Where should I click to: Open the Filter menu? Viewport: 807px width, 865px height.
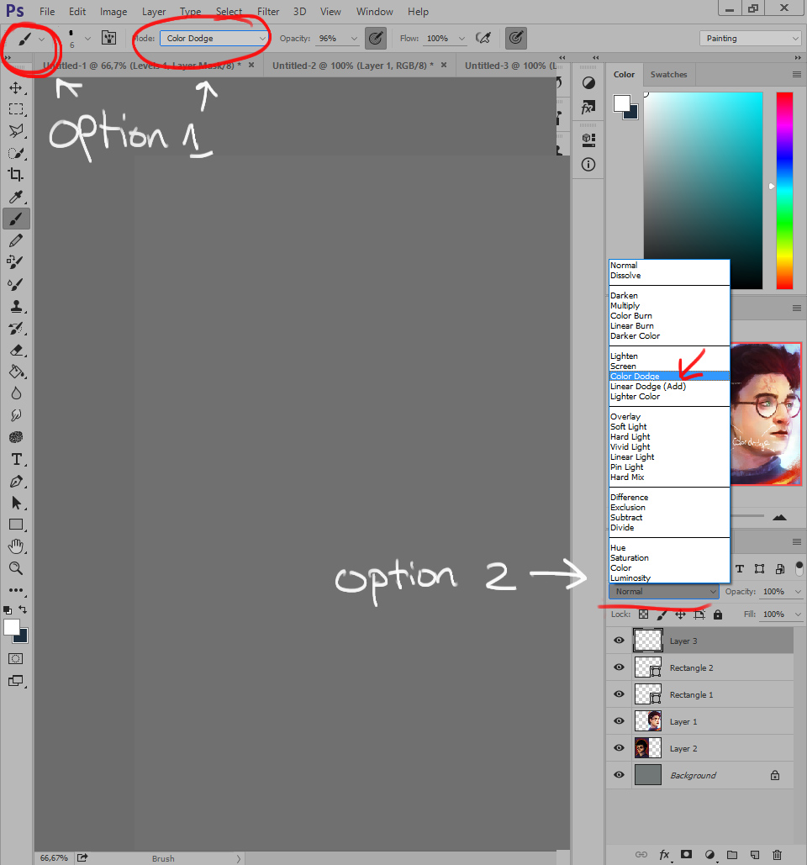pos(268,12)
